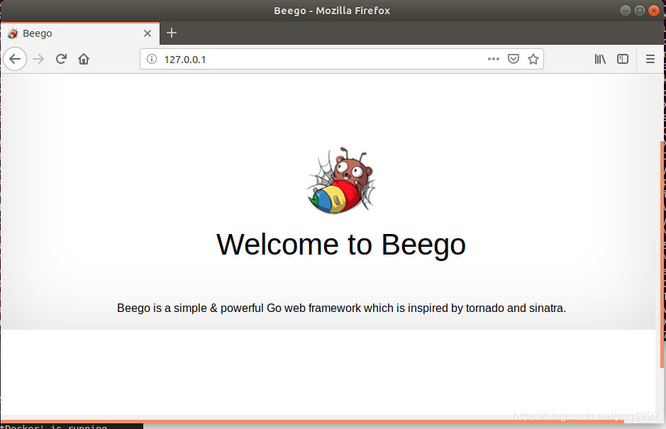Show site information for 127.0.0.1
This screenshot has height=429, width=666.
pos(152,59)
